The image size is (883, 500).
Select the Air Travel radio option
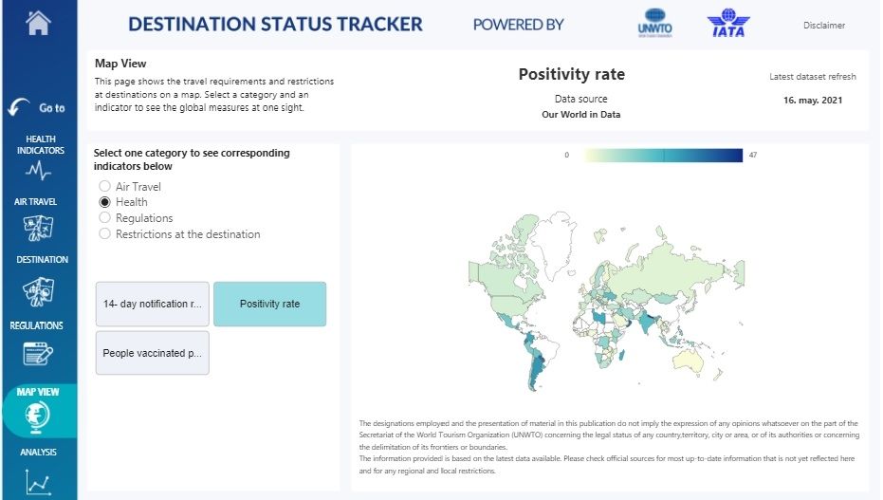[105, 187]
